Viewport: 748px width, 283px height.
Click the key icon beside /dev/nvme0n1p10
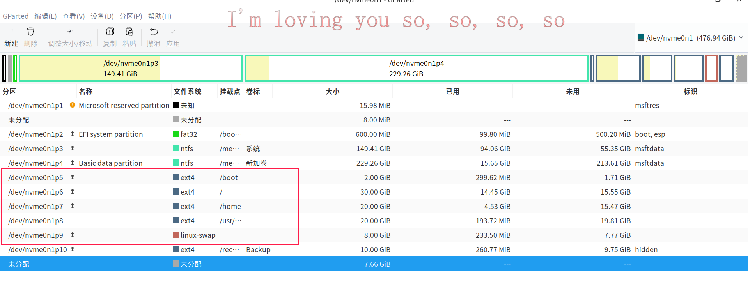73,249
